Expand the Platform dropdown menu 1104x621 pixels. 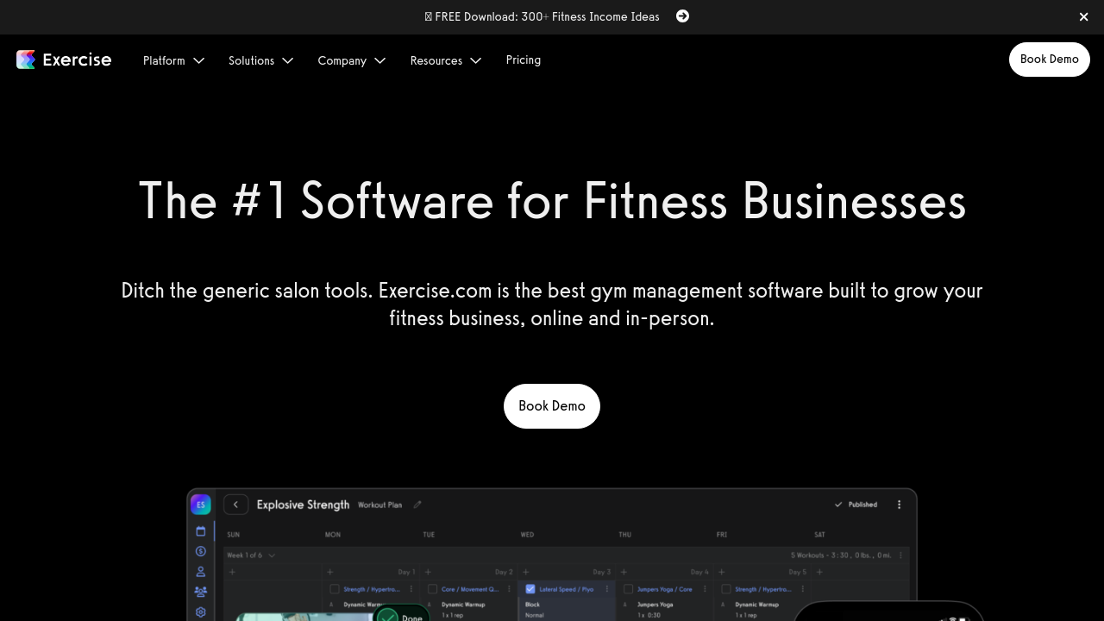pos(173,60)
